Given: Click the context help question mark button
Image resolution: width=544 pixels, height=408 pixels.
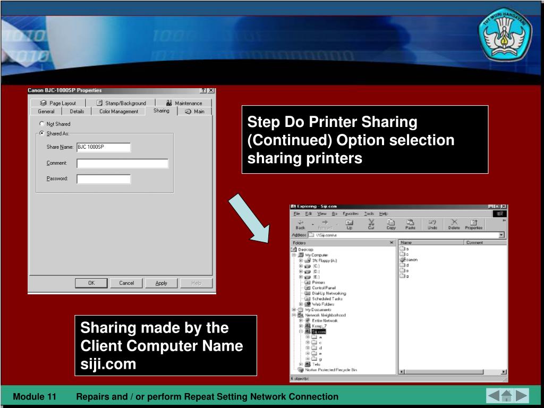Looking at the screenshot, I should coord(203,90).
